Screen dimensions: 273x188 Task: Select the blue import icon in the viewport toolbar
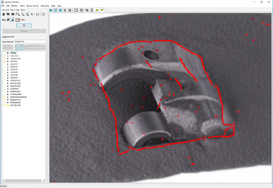tap(51, 10)
